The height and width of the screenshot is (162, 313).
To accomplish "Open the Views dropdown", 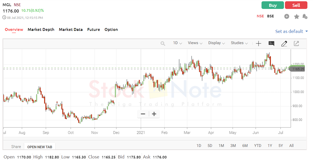I will click(x=195, y=43).
